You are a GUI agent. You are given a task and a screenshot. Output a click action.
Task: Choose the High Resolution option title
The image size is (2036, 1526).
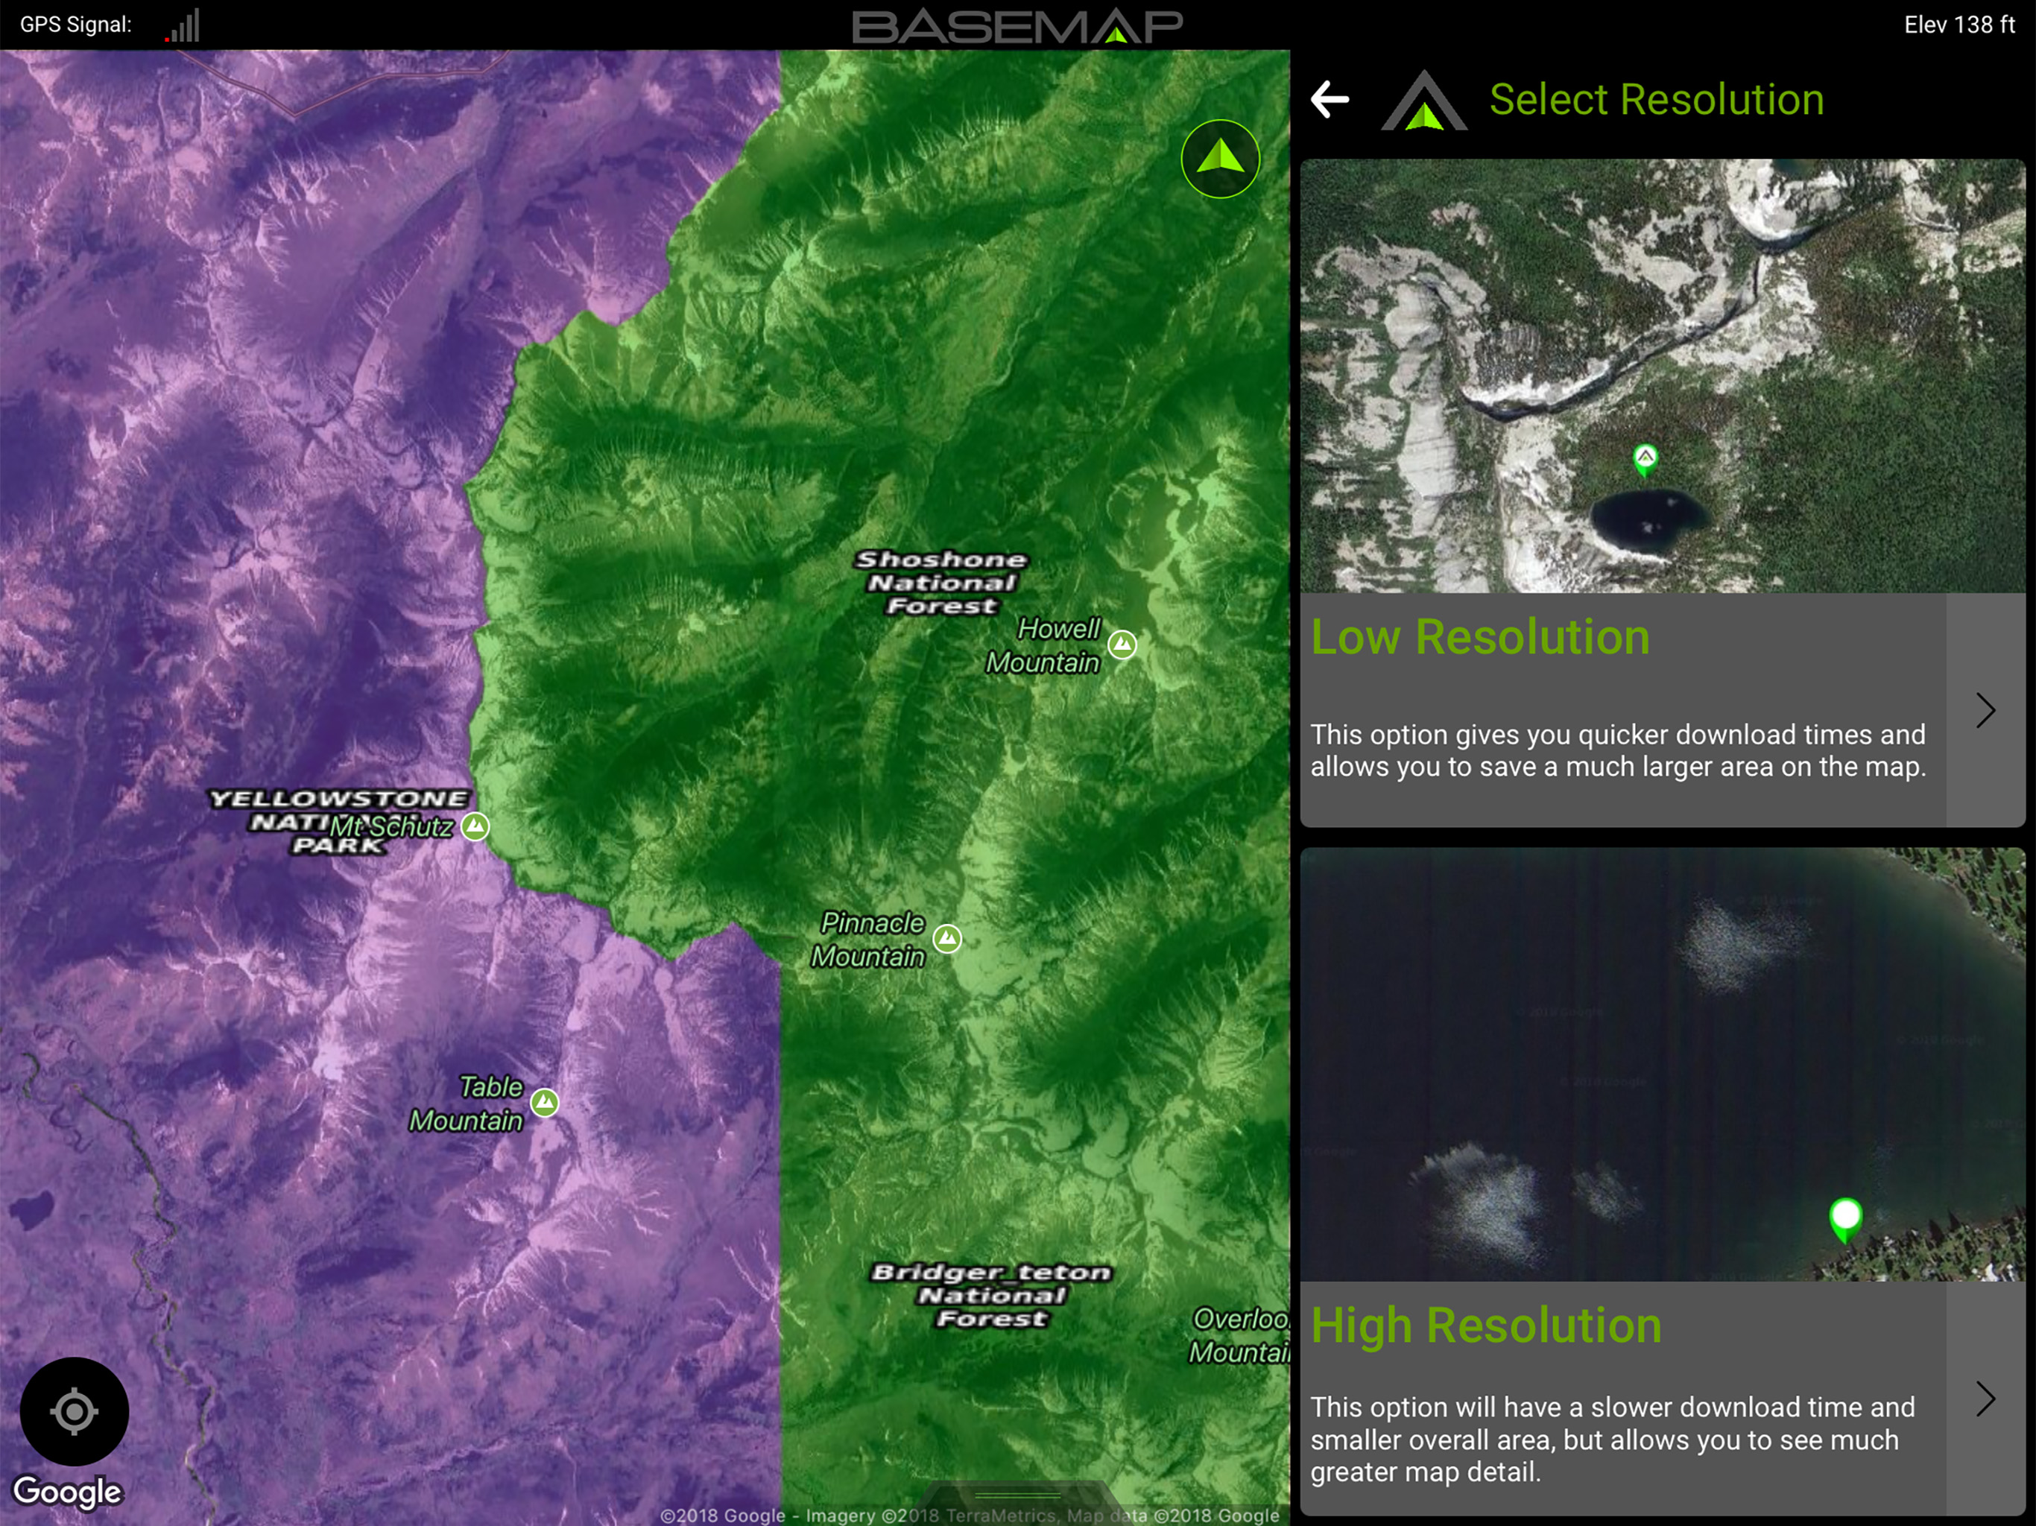(x=1487, y=1326)
